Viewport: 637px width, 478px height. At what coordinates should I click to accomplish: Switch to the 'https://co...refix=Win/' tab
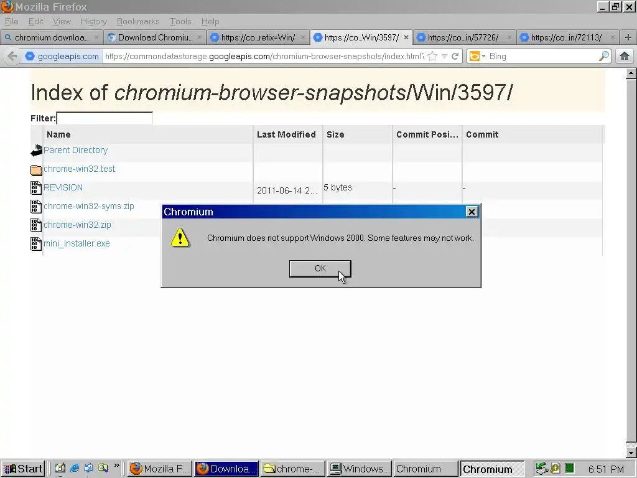tap(258, 37)
